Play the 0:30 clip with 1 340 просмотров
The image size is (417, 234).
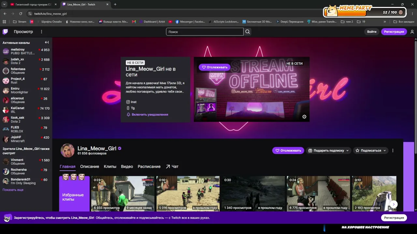pyautogui.click(x=253, y=194)
